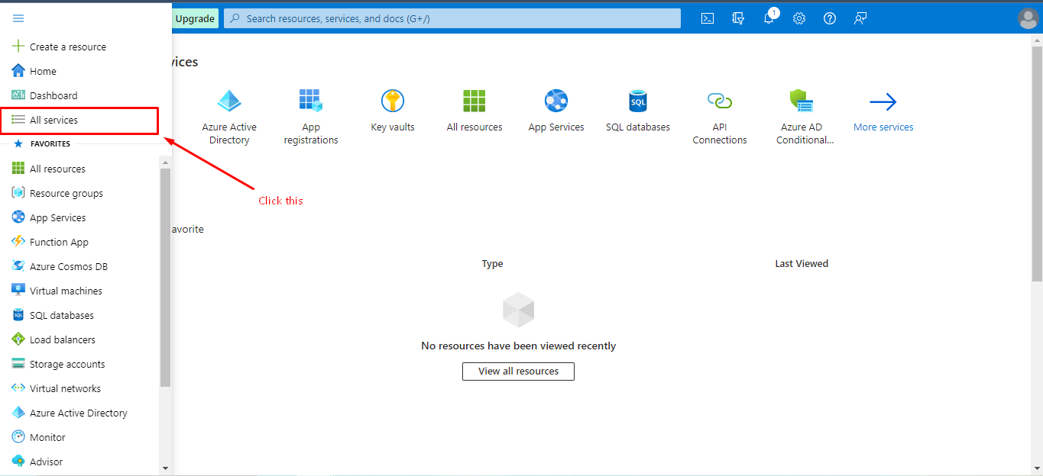Viewport: 1043px width, 476px height.
Task: Click the SQL databases sidebar icon
Action: click(x=18, y=315)
